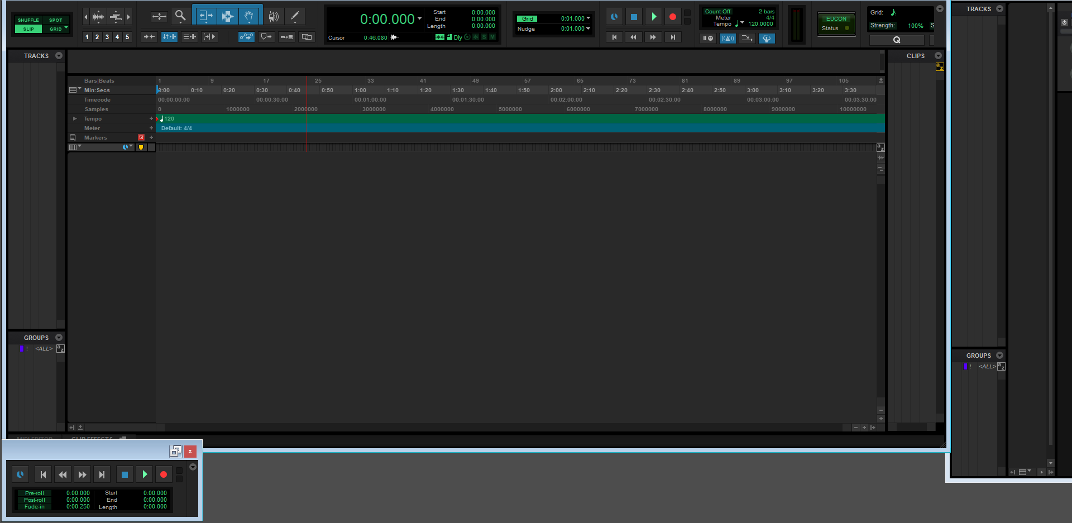Image resolution: width=1072 pixels, height=523 pixels.
Task: Select the Scrubber speaker tool
Action: click(273, 16)
